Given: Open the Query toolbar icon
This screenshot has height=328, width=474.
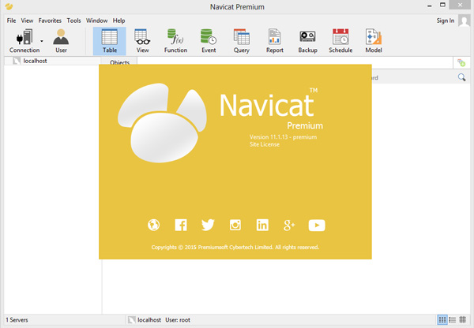Looking at the screenshot, I should coord(242,41).
